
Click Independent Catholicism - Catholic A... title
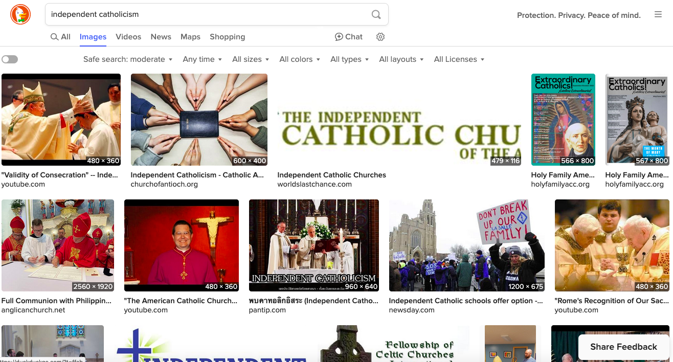pos(197,175)
